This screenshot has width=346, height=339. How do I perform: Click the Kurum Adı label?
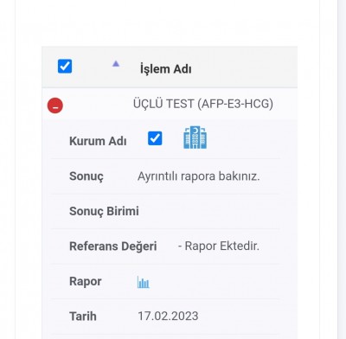[98, 141]
